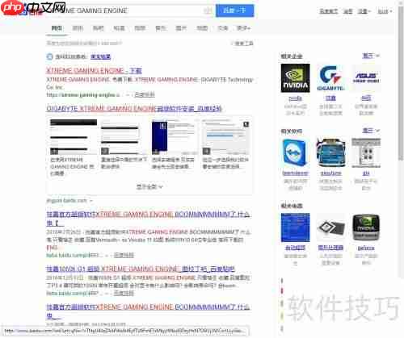
Task: Click 百度快照 under the first result
Action: [x=145, y=94]
